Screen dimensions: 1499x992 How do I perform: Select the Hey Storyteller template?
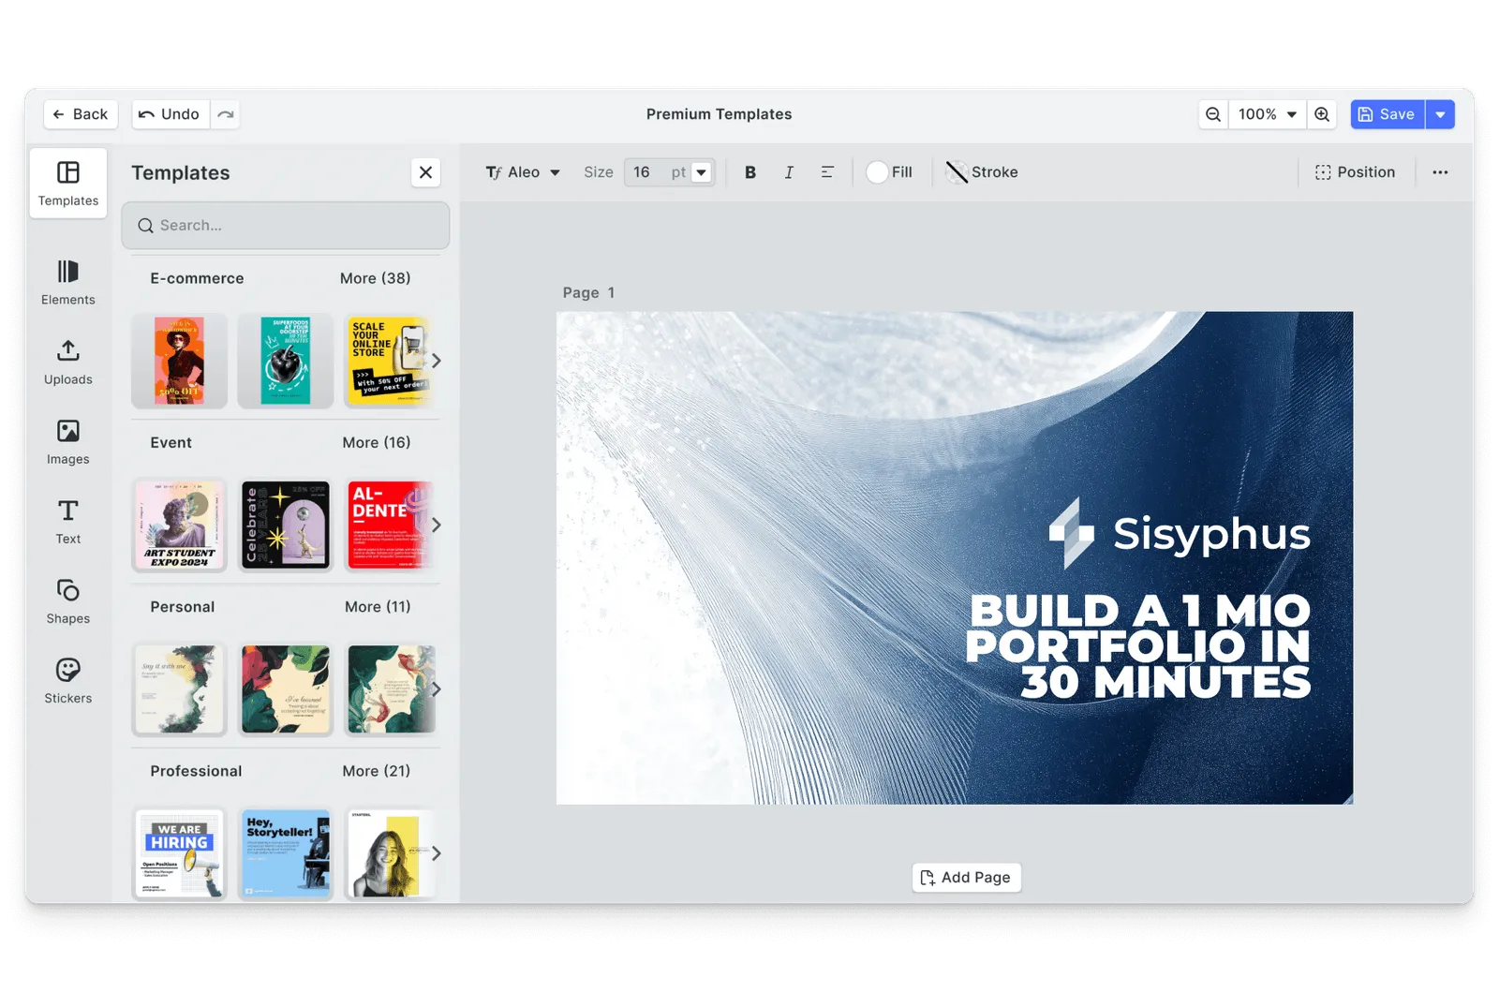286,853
